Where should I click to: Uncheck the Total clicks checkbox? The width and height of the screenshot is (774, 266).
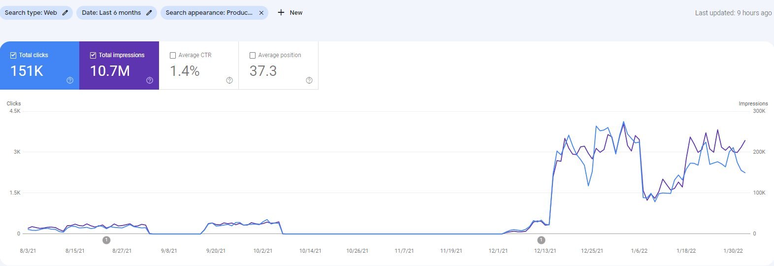coord(13,55)
